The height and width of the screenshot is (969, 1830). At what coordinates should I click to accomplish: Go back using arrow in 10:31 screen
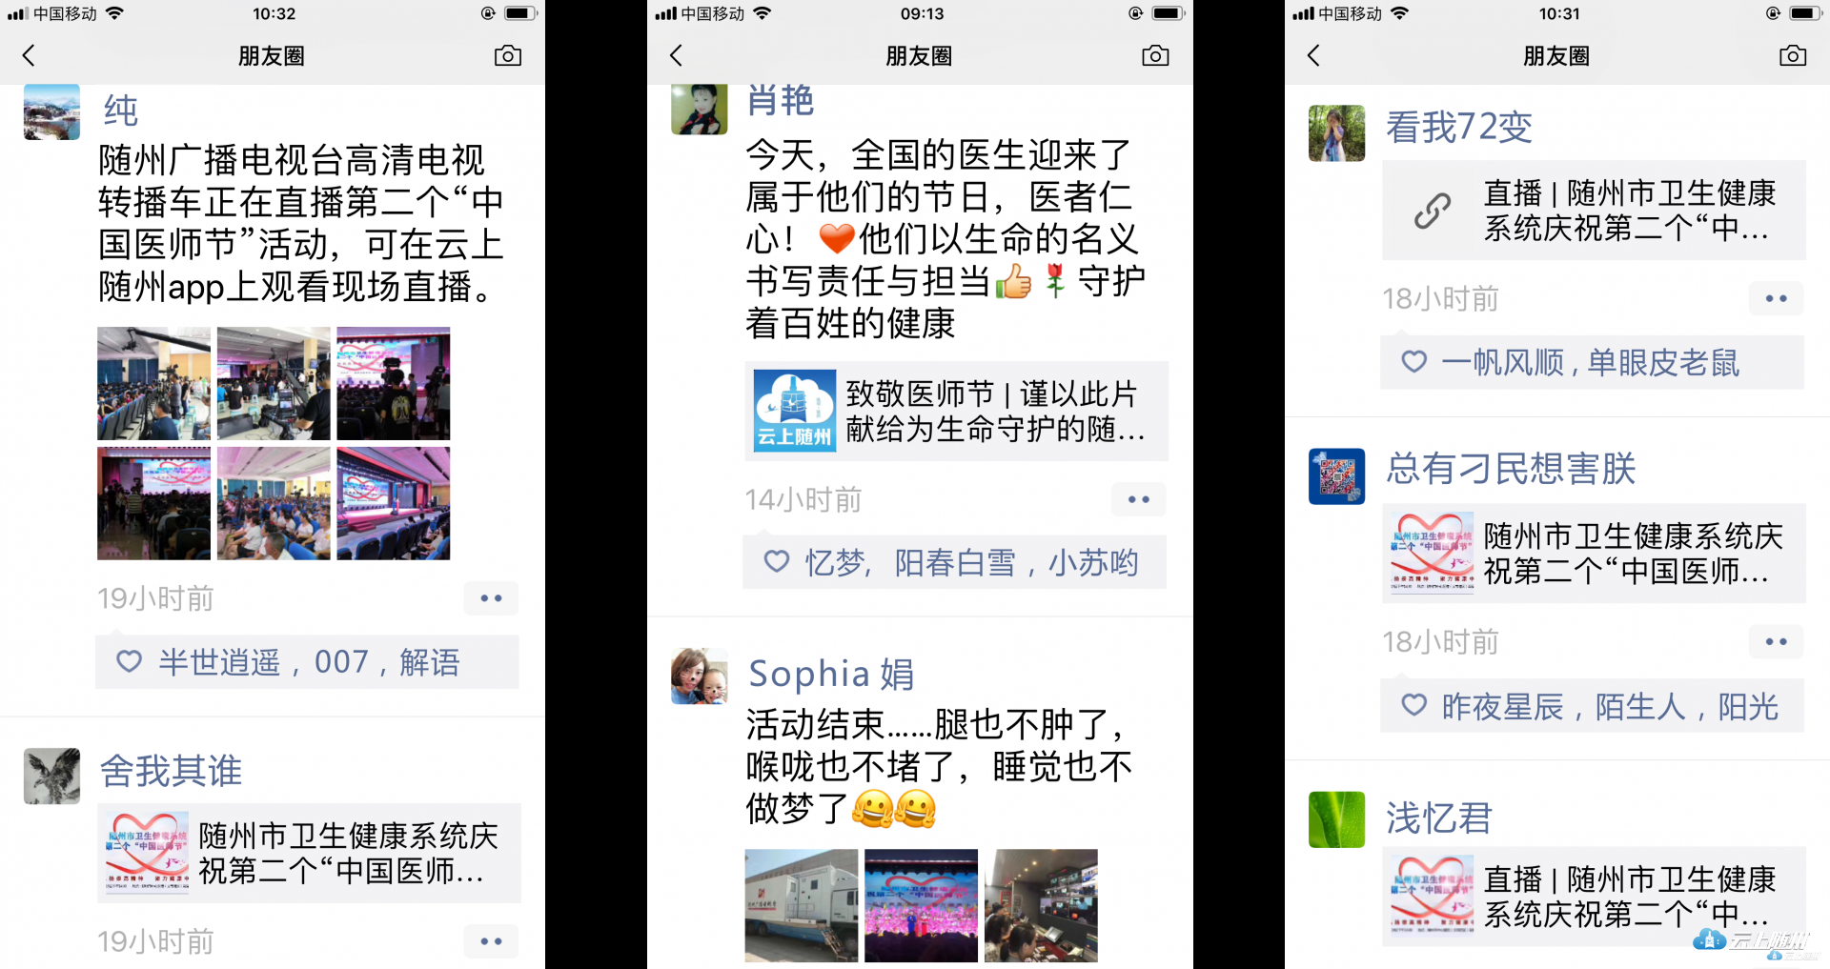coord(1313,56)
